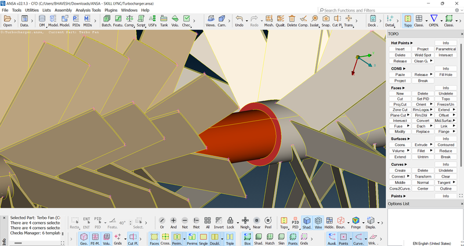Image resolution: width=464 pixels, height=246 pixels.
Task: Click the Set PID button under Faces
Action: 423,99
